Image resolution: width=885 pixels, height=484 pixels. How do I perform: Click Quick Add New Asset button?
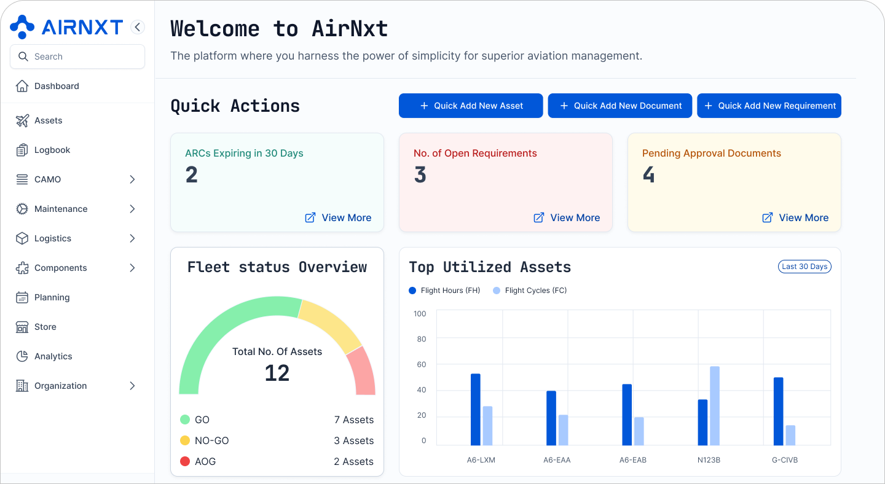click(471, 106)
